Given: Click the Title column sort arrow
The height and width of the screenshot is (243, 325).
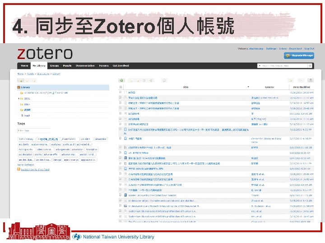Looking at the screenshot, I should (248, 87).
